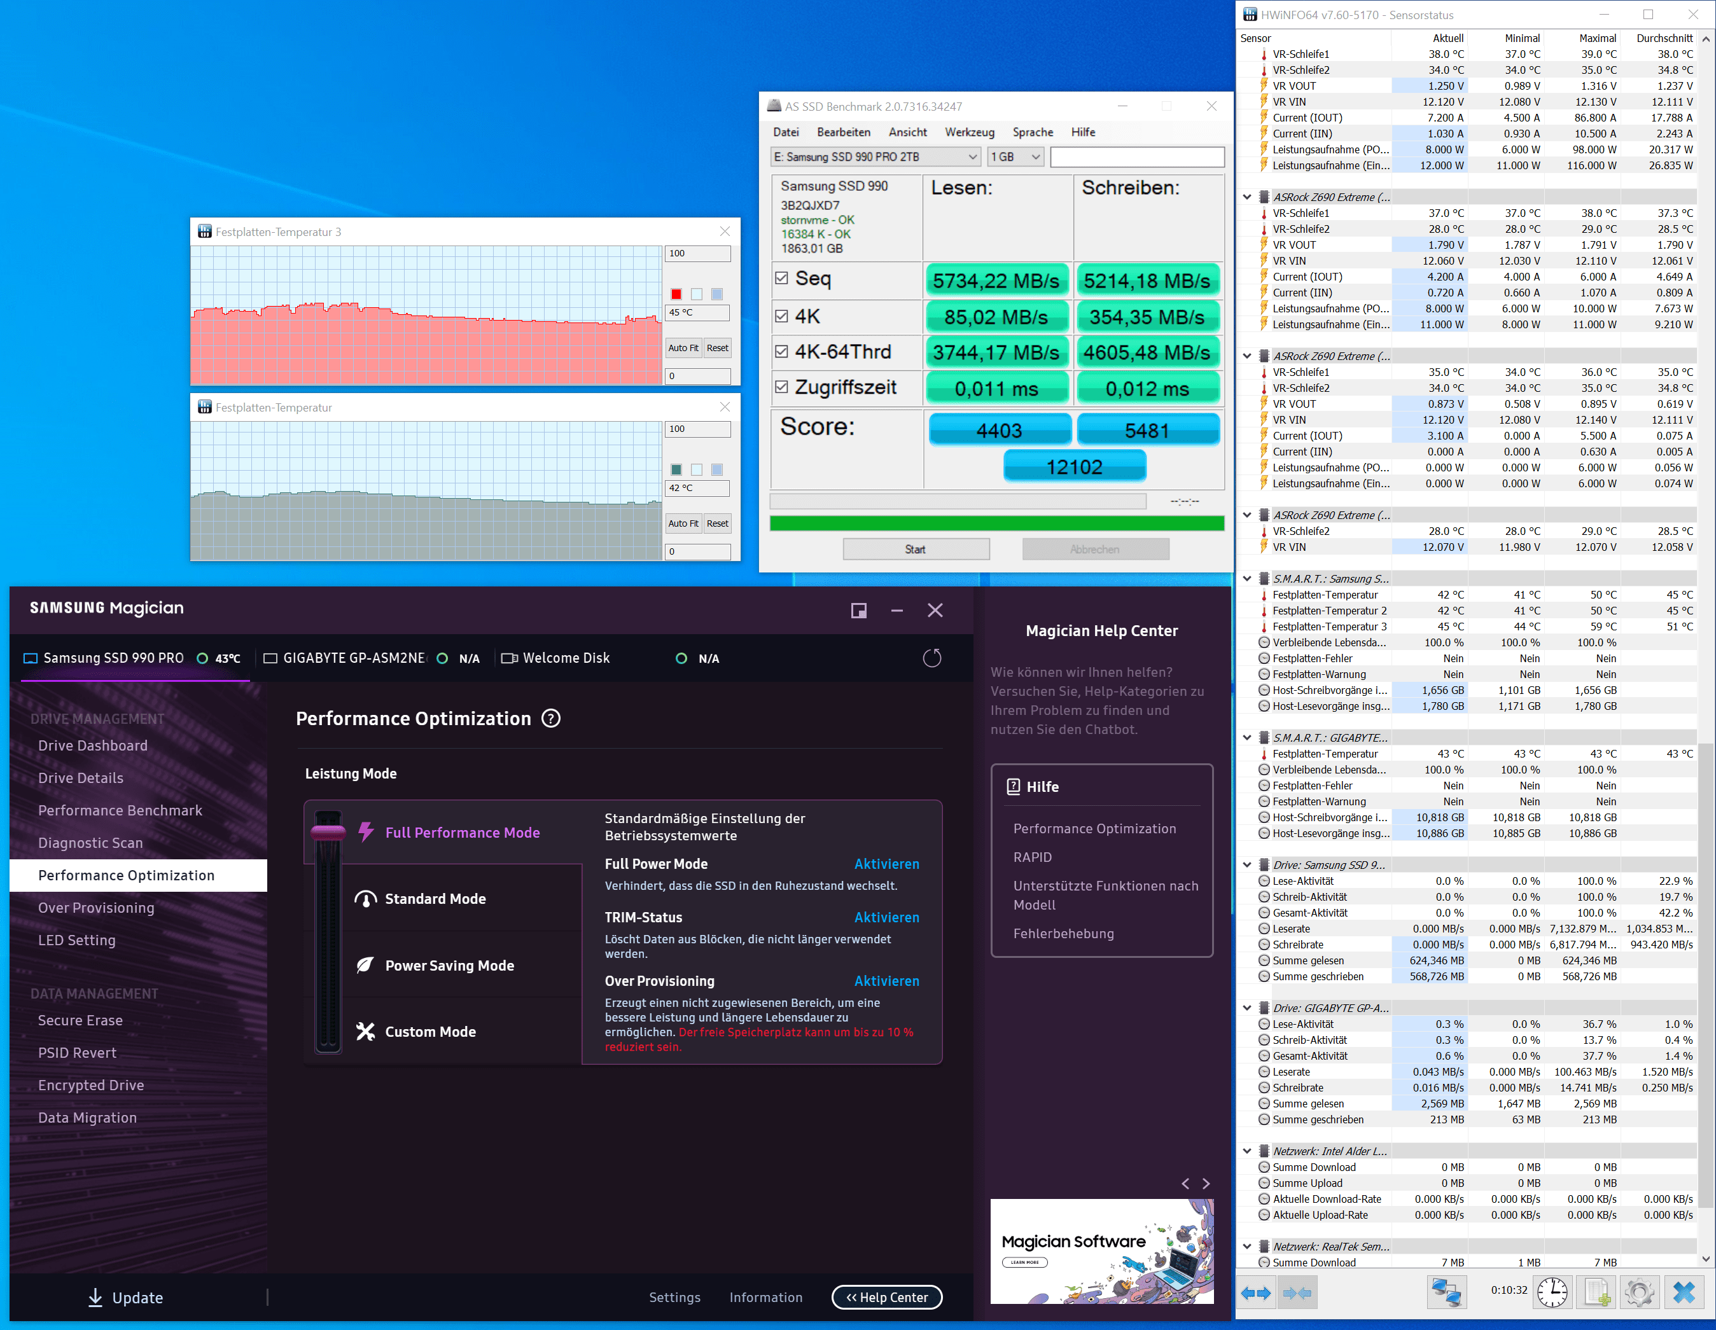Collapse first ASRock Z690 Extreme sensor group
The image size is (1716, 1330).
click(x=1247, y=197)
